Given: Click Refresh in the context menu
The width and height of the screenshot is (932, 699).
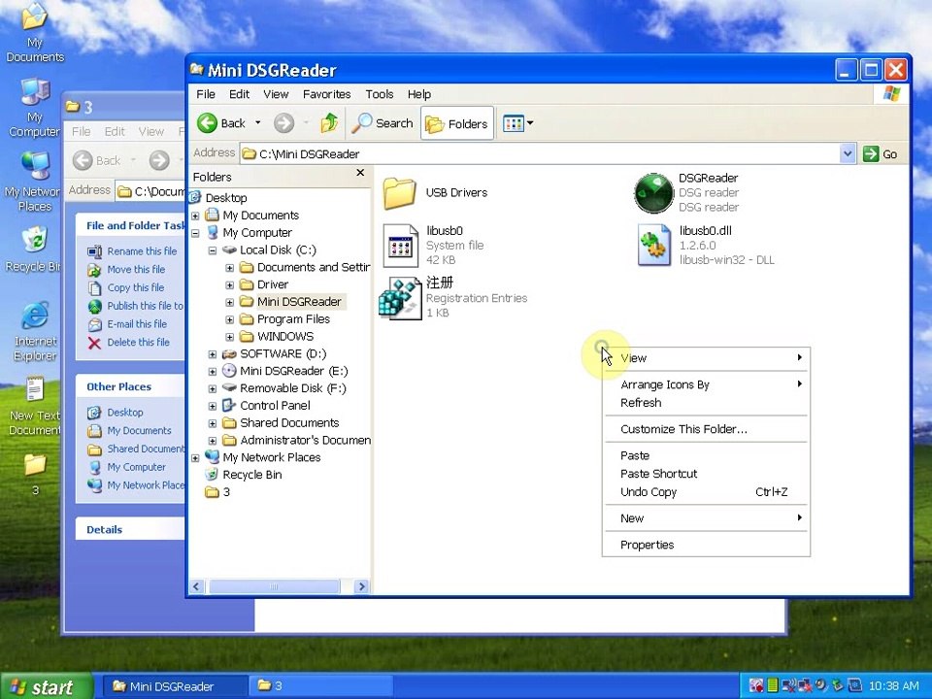Looking at the screenshot, I should coord(706,402).
